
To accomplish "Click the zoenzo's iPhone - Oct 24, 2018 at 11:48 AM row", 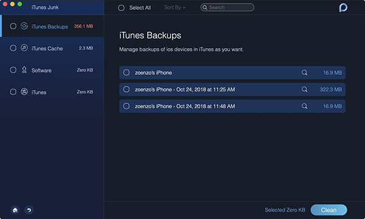I will [232, 106].
